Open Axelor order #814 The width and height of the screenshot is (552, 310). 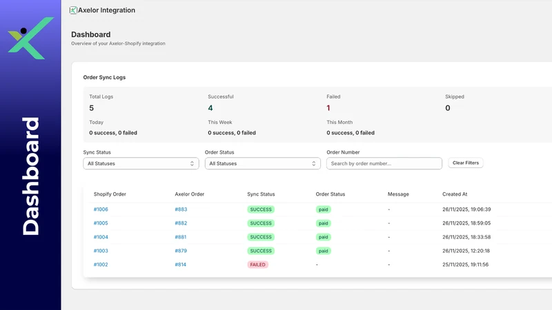point(181,265)
